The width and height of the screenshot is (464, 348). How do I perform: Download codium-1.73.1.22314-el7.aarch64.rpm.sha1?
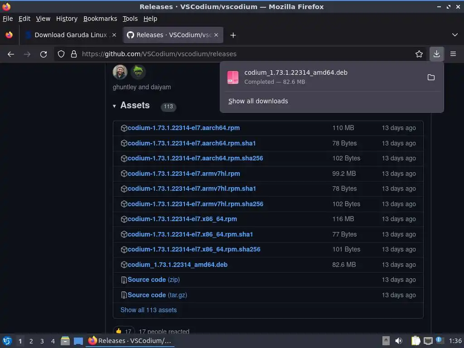[x=192, y=143]
